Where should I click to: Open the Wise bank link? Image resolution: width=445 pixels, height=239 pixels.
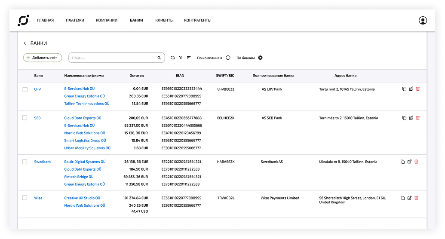(x=38, y=198)
